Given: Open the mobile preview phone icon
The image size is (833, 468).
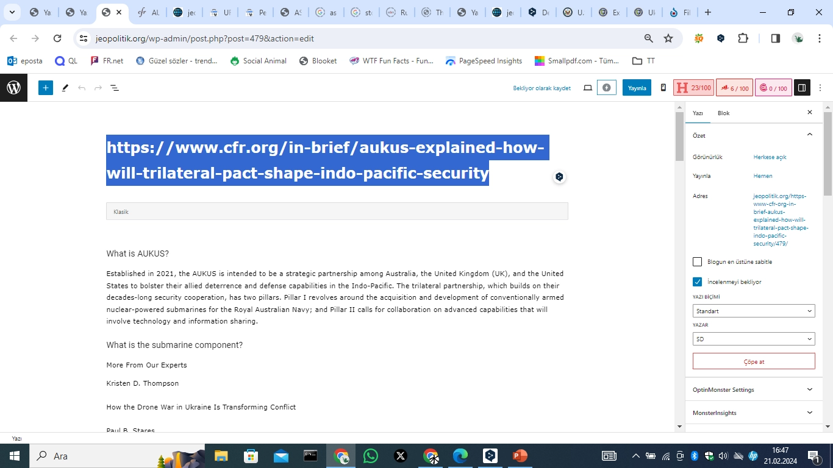Looking at the screenshot, I should click(663, 88).
